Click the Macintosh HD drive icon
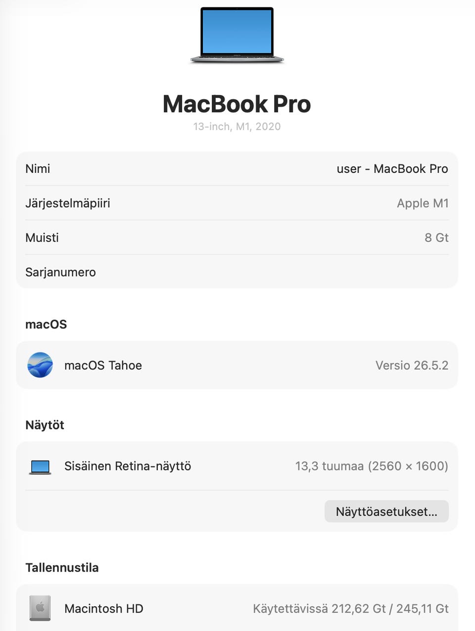The height and width of the screenshot is (631, 475). point(40,608)
